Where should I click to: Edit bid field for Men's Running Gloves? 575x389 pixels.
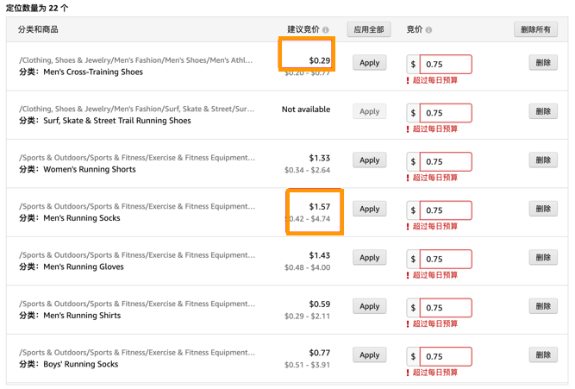446,259
